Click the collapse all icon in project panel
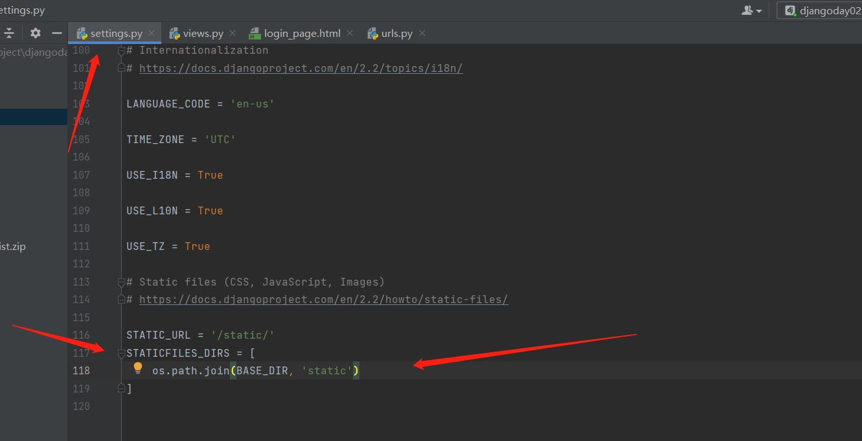 9,33
